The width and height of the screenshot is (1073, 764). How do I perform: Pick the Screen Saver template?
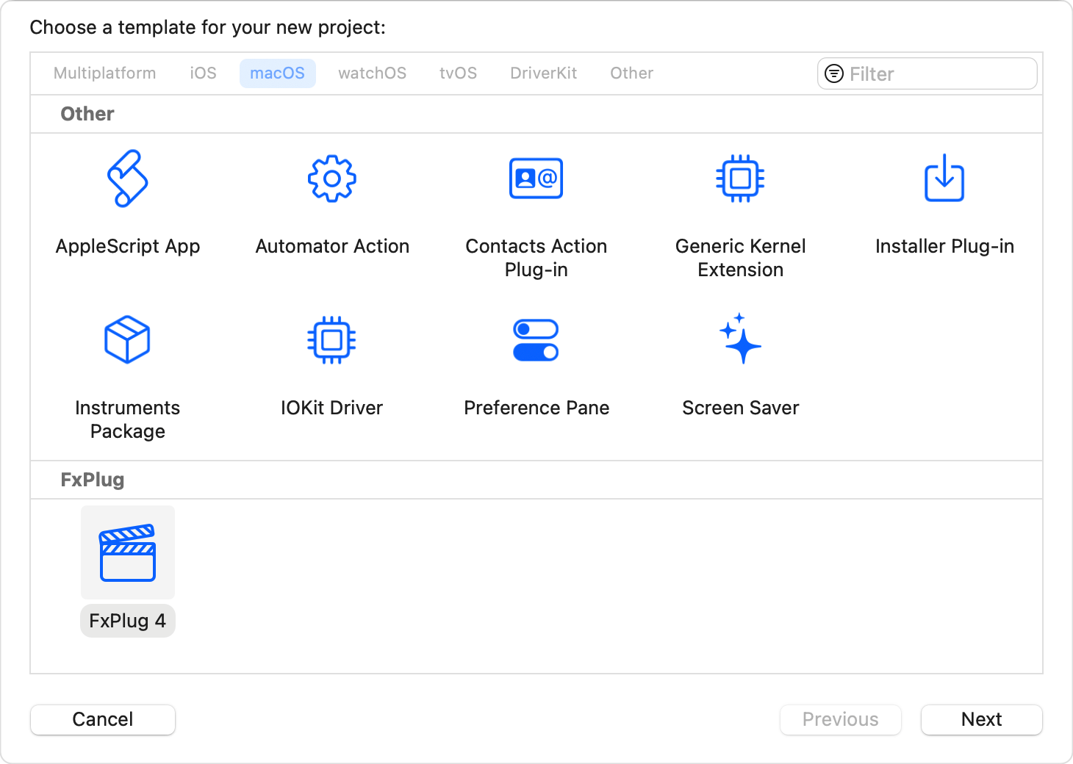pos(740,367)
